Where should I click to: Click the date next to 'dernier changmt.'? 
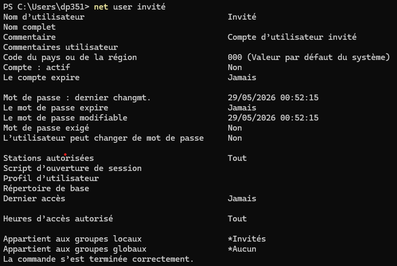coord(273,98)
